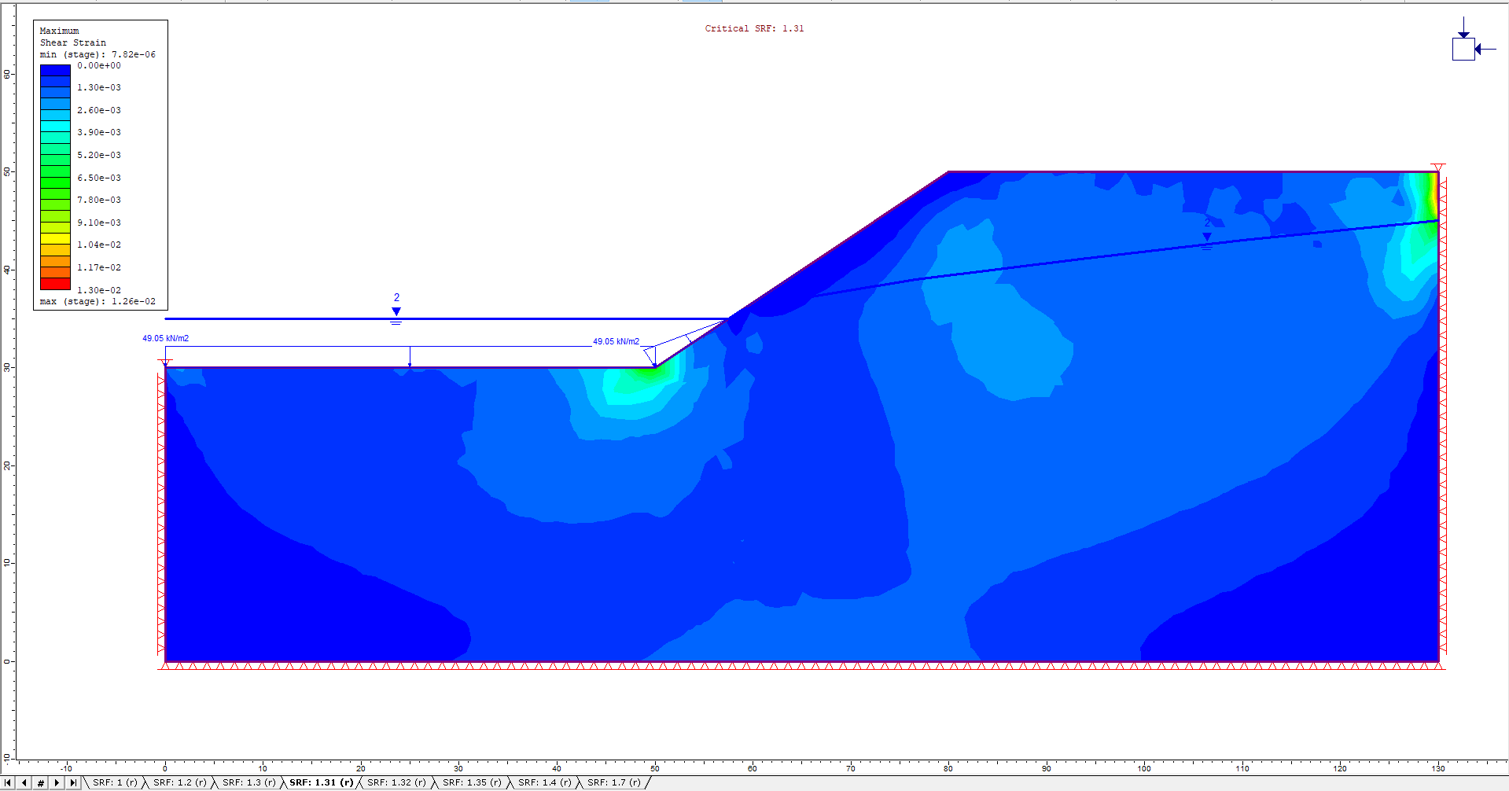Screen dimensions: 1509x791
Task: Select the red 1.30e-02 legend swatch
Action: (54, 283)
